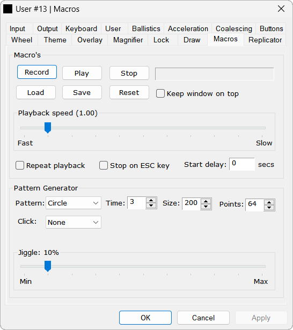Open the Ballistics tab
Image resolution: width=293 pixels, height=330 pixels.
(146, 28)
